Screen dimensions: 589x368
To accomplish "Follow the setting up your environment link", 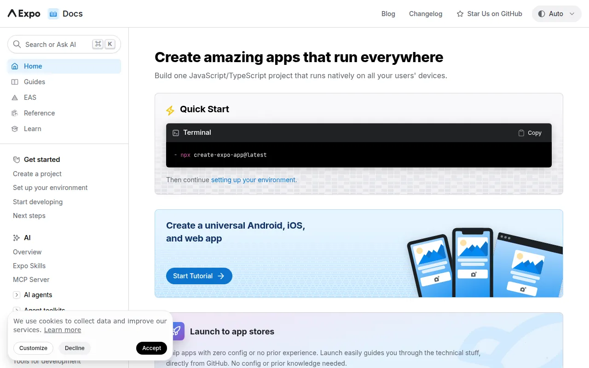I will 254,180.
